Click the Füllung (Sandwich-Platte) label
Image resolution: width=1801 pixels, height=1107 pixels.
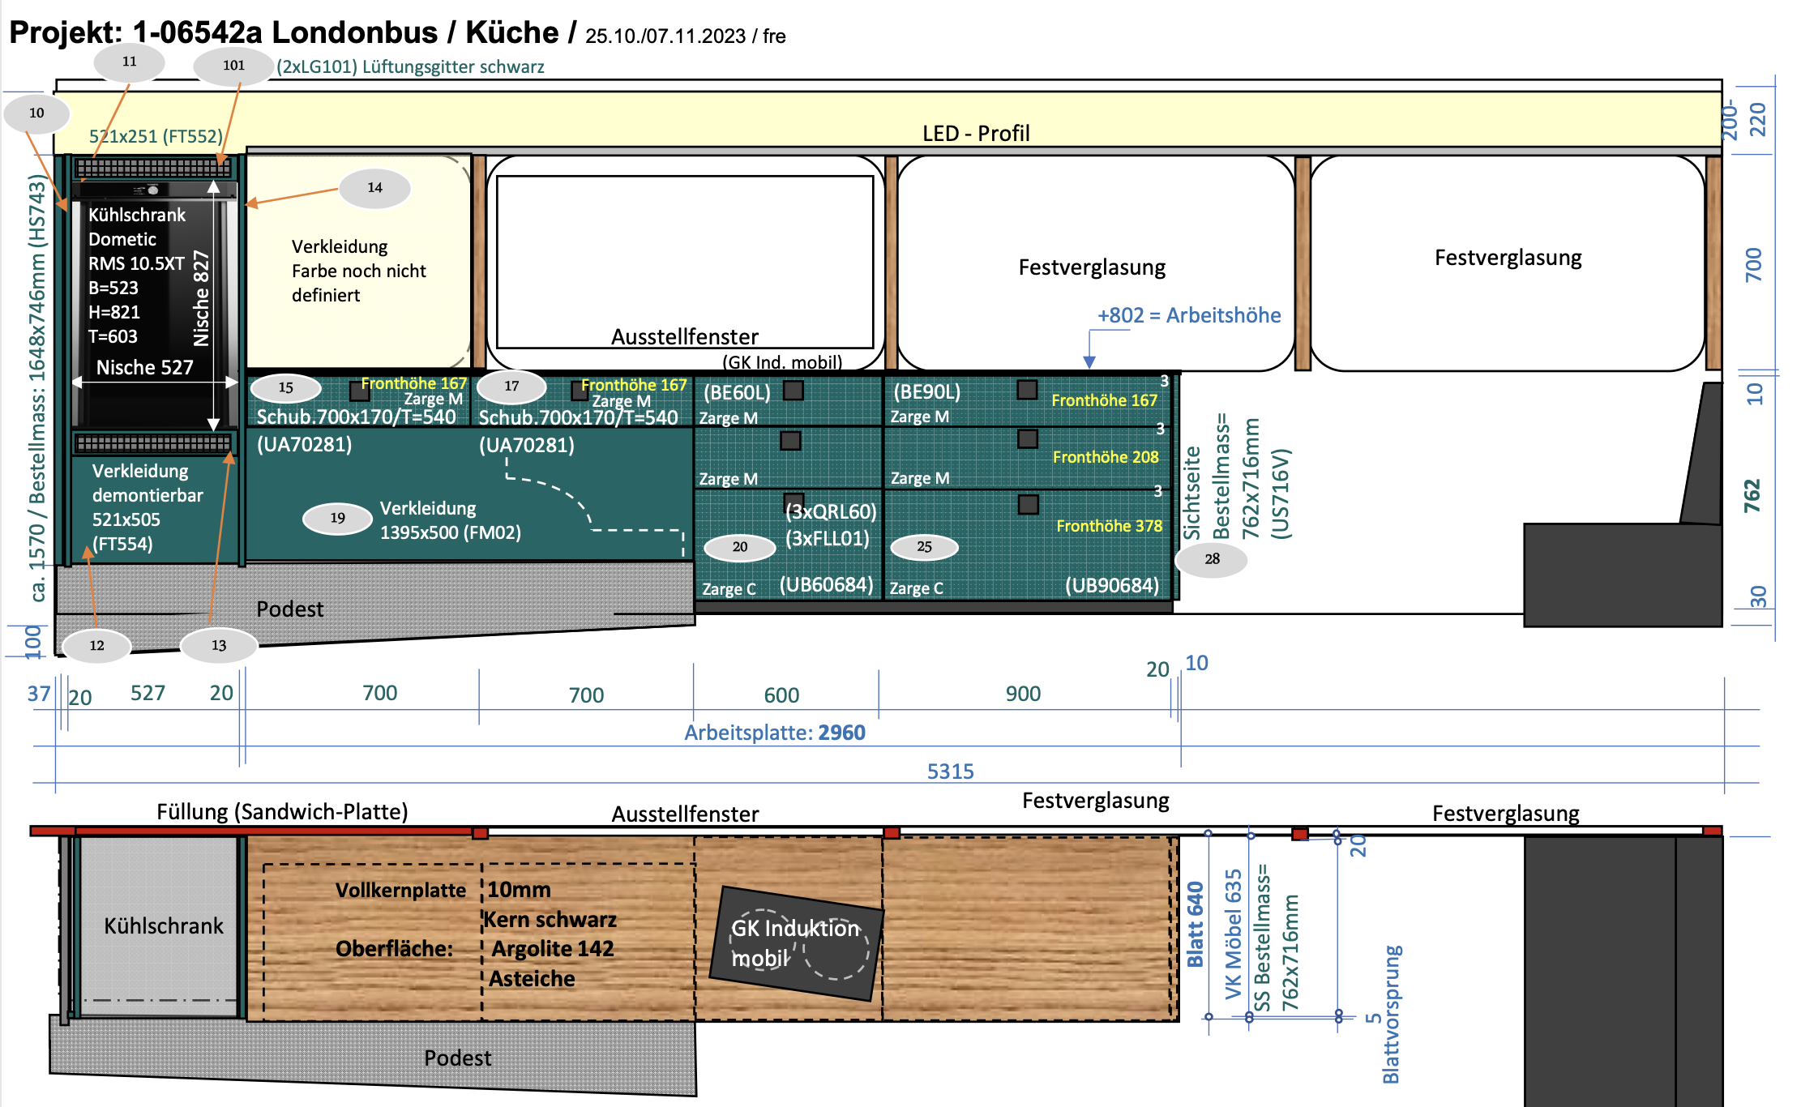coord(282,812)
